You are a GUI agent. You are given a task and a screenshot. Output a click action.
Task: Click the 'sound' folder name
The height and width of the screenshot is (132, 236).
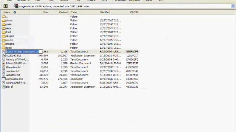(x=10, y=40)
